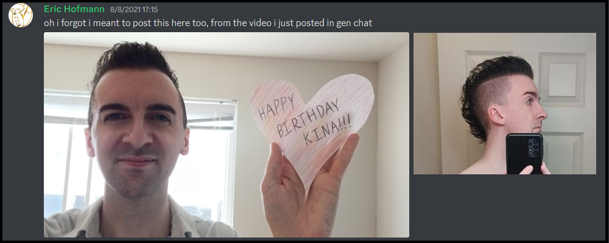Click the black phone in the mirror photo

pos(524,154)
